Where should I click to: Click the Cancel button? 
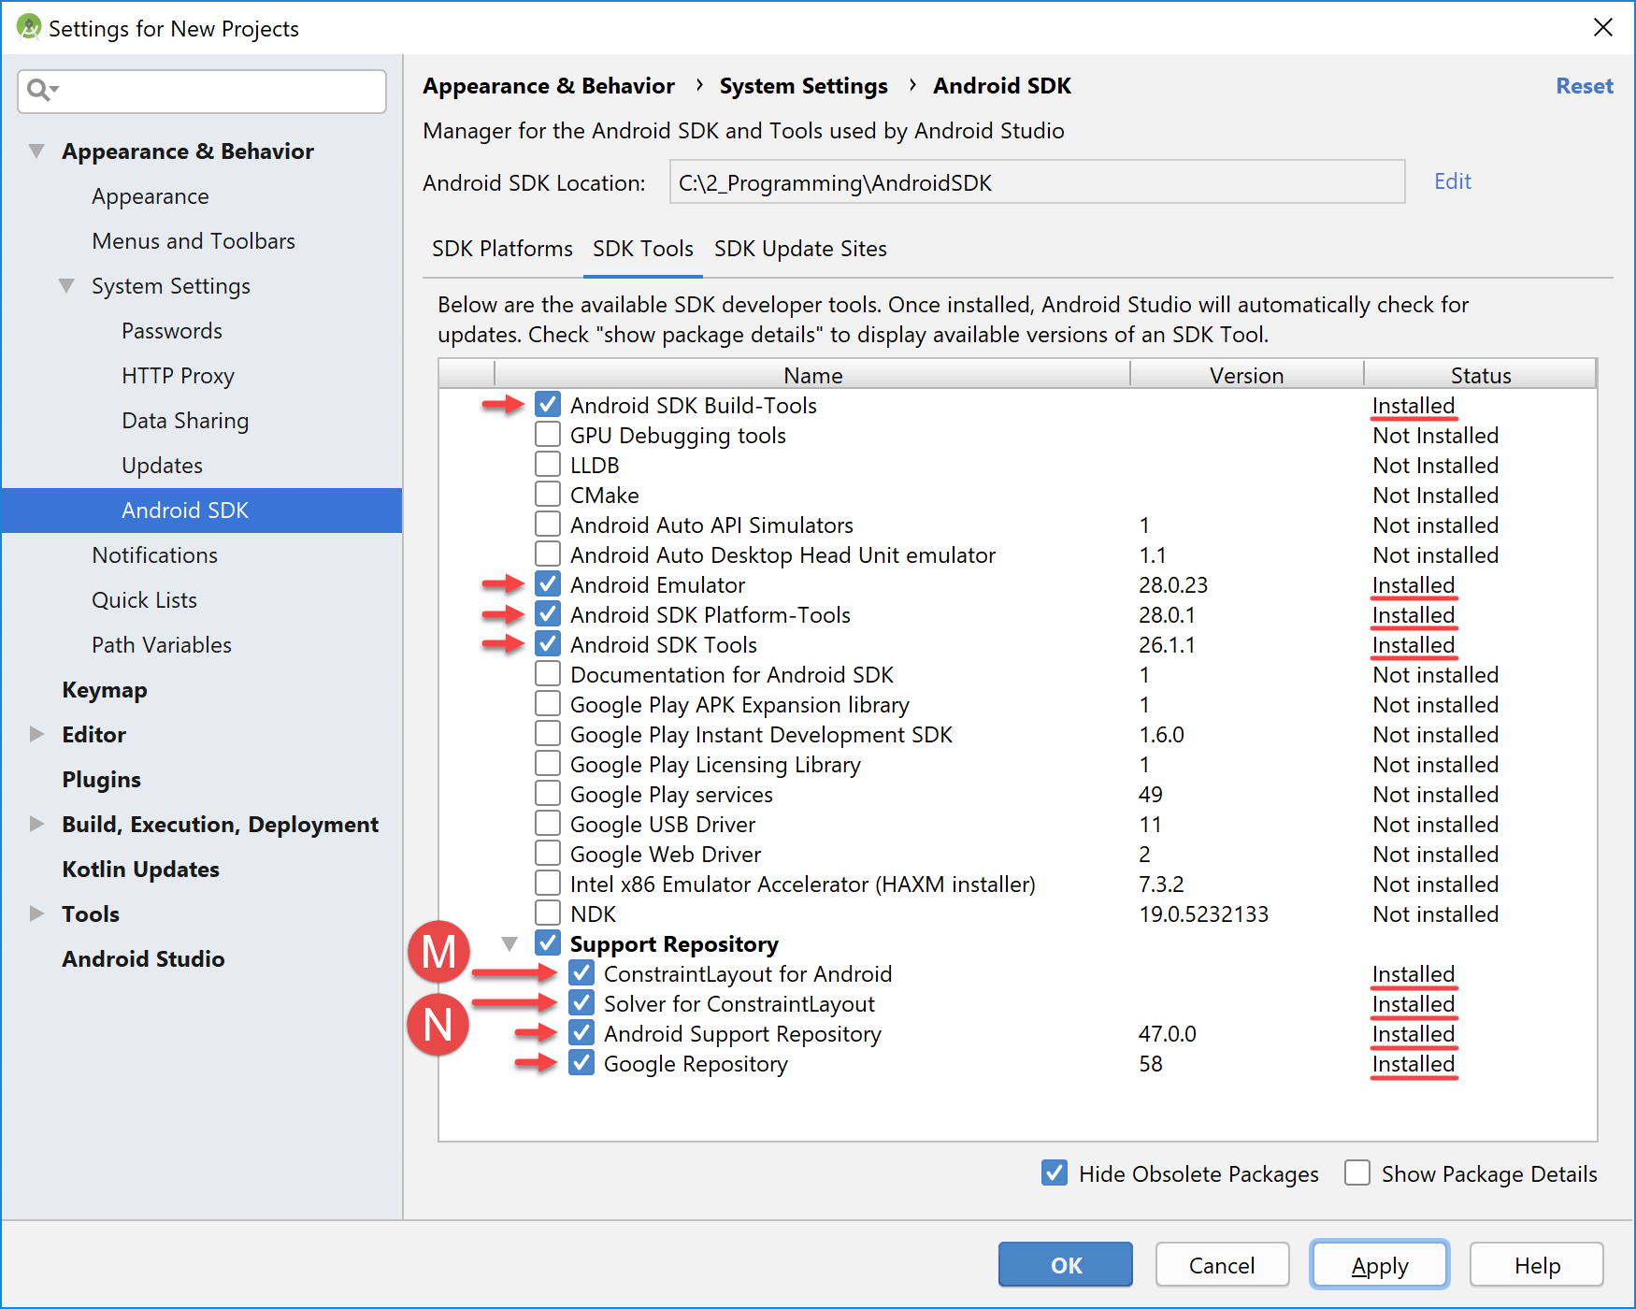1222,1265
